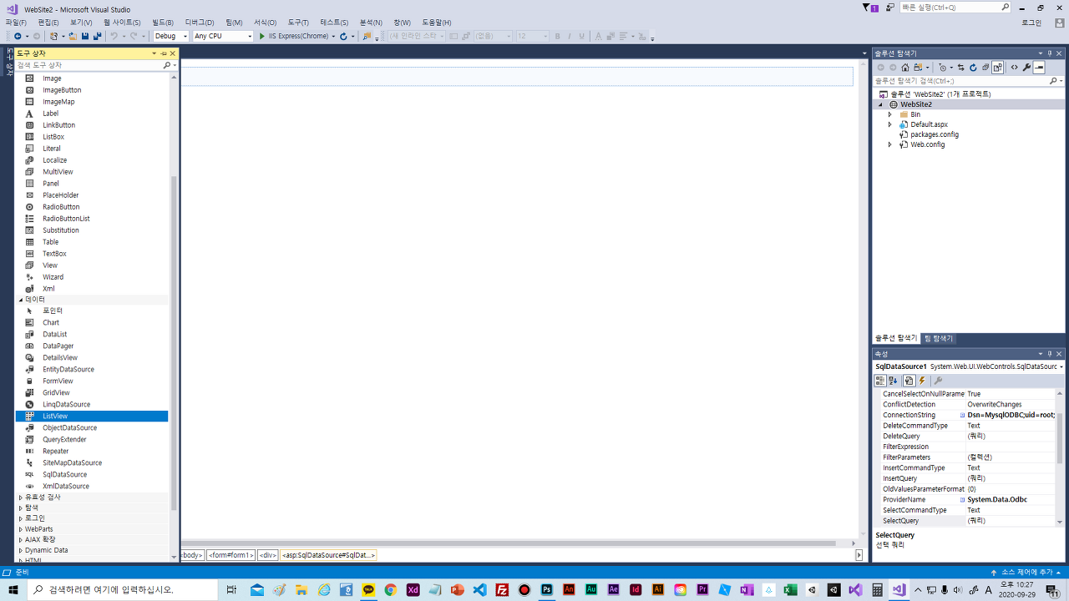Image resolution: width=1069 pixels, height=601 pixels.
Task: Open 디버그(D) menu
Action: [200, 23]
